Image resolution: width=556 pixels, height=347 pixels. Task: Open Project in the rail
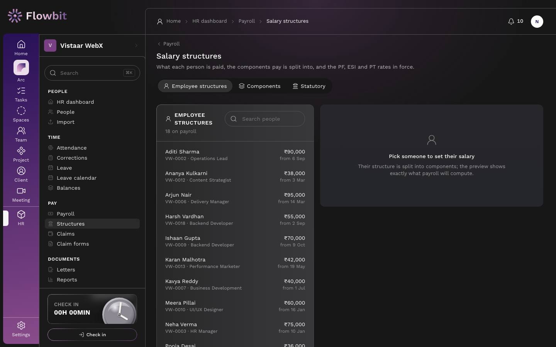pyautogui.click(x=21, y=155)
